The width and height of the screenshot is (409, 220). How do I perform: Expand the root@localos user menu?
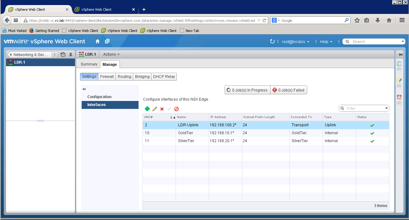[295, 41]
